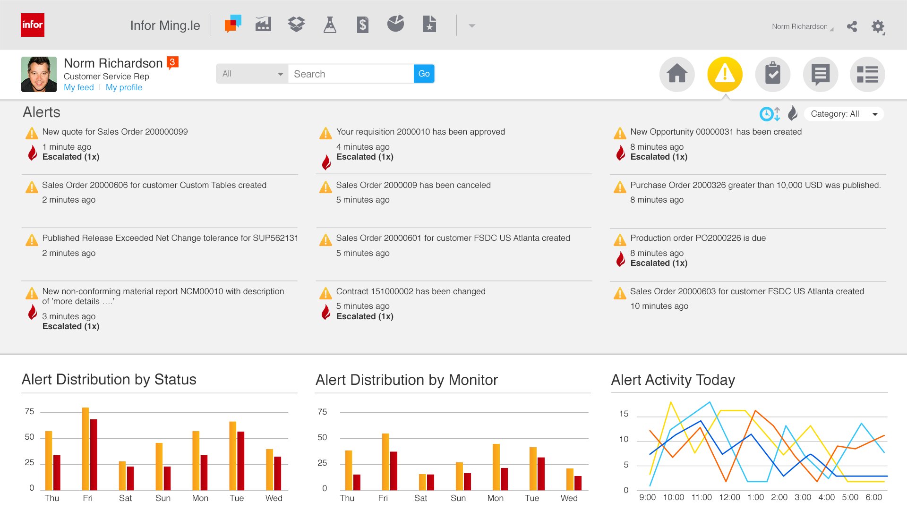The width and height of the screenshot is (907, 510).
Task: Open the stacked boxes inventory icon
Action: (296, 24)
